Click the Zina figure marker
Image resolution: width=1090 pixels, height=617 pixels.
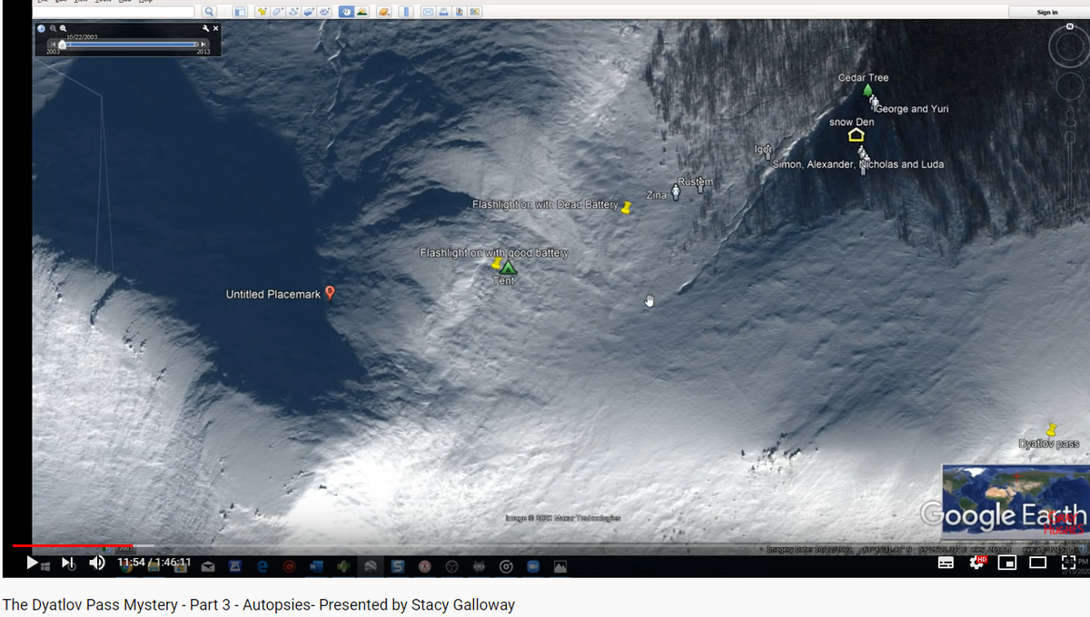click(x=675, y=192)
